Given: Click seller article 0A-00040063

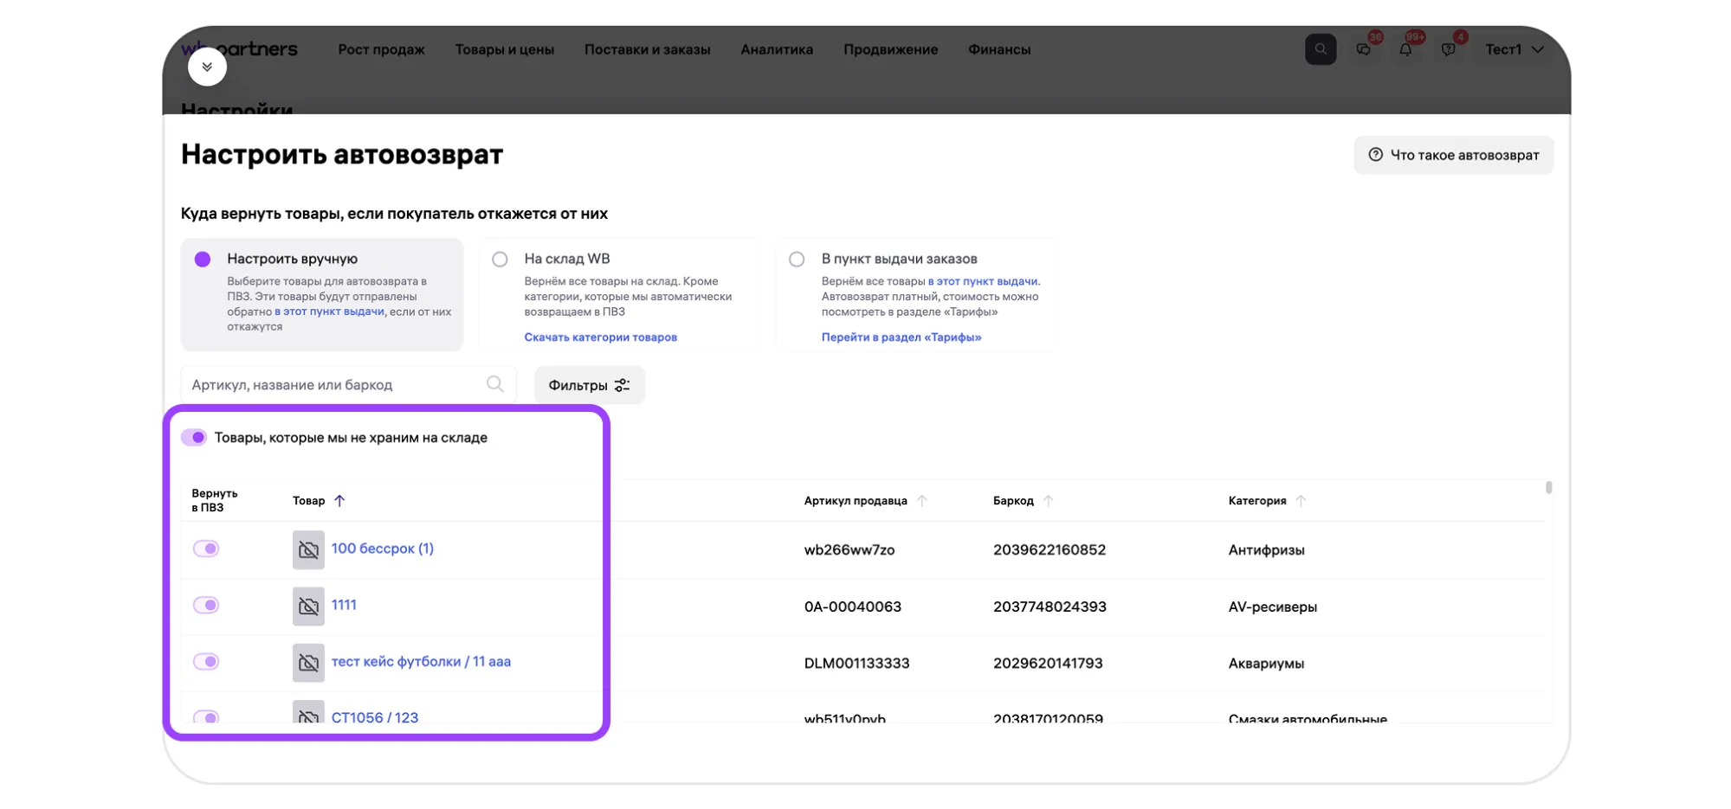Looking at the screenshot, I should 853,607.
